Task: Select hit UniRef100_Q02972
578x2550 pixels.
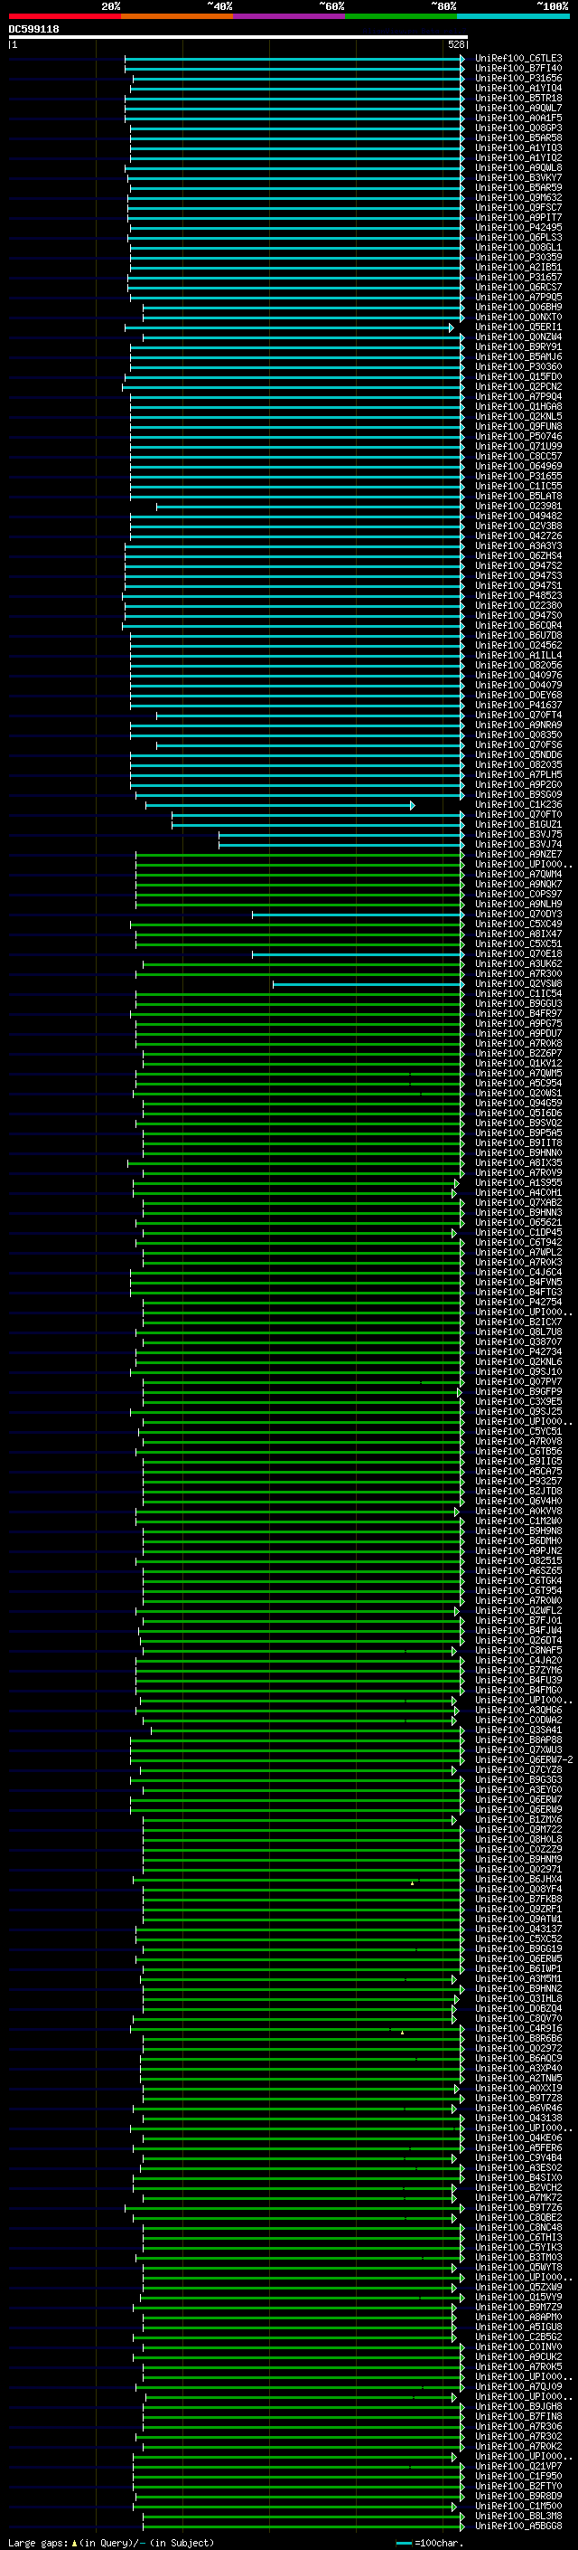Action: [517, 2048]
